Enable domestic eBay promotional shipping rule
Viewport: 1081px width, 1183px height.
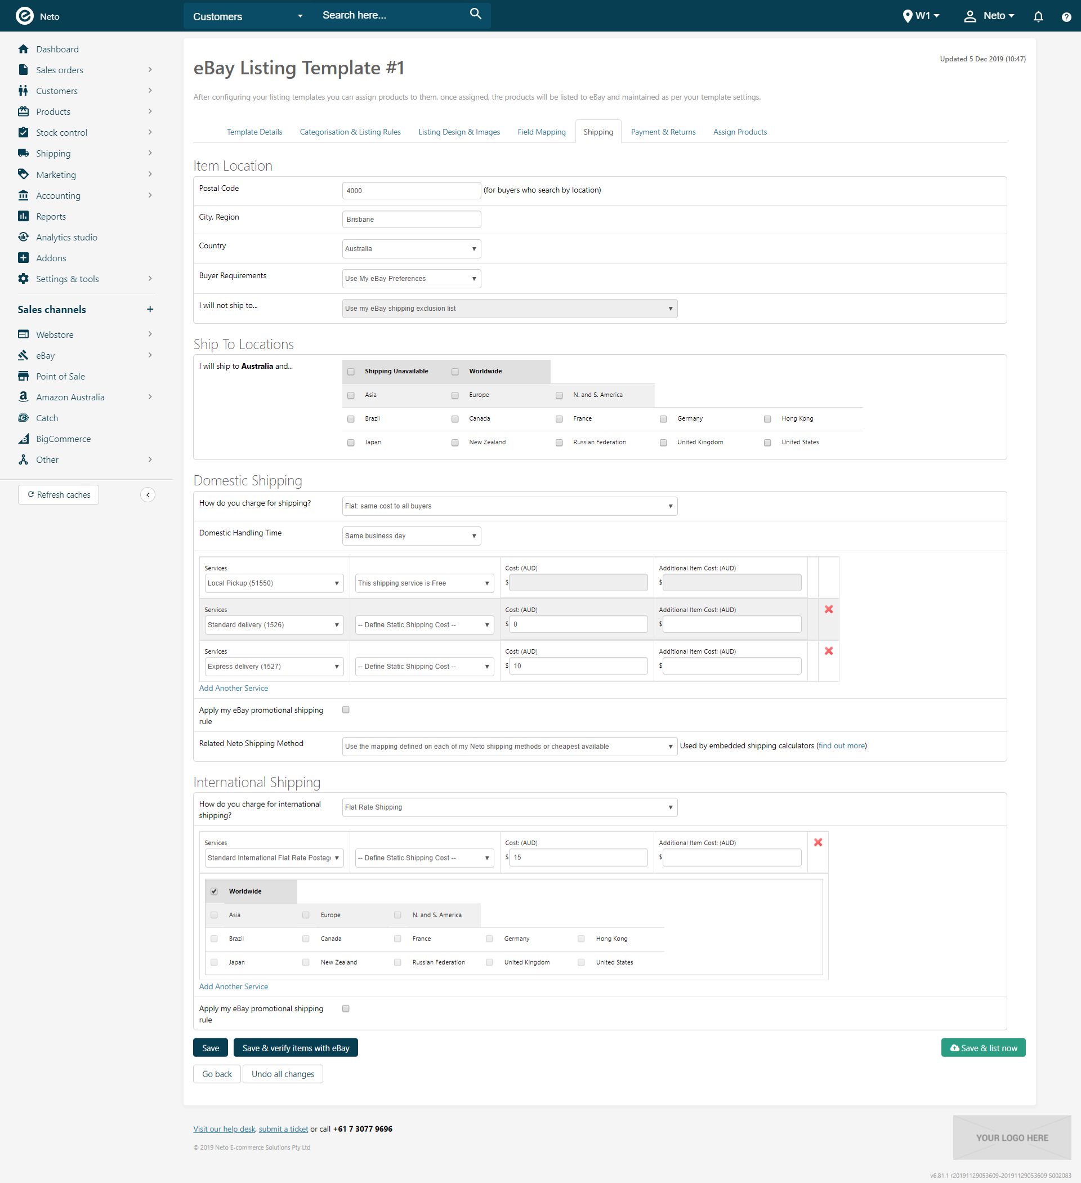(346, 709)
